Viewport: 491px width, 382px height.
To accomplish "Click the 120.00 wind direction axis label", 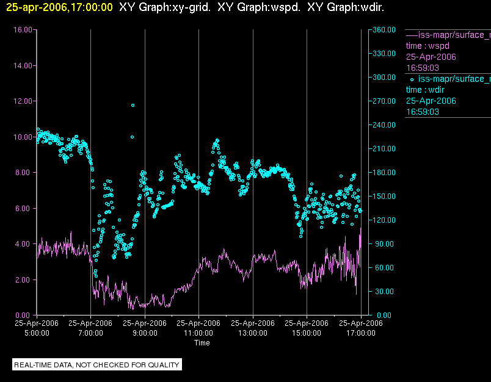I will click(x=384, y=220).
